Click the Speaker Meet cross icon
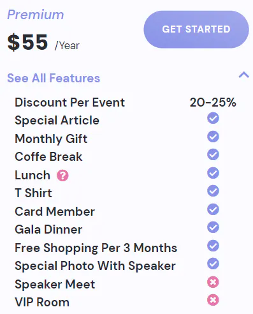This screenshot has height=314, width=253. (x=213, y=282)
